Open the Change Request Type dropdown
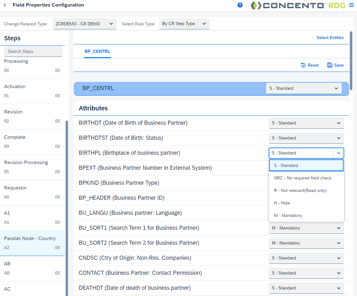357x296 pixels. 85,24
